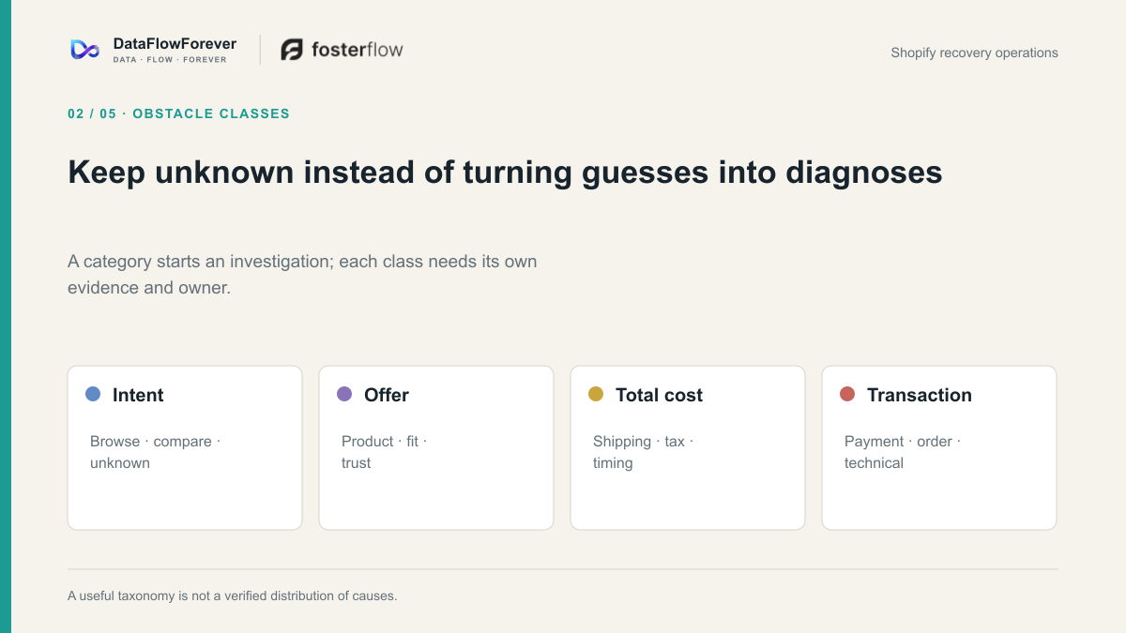
Task: Click the DataFlowForever brand name text
Action: pos(175,43)
